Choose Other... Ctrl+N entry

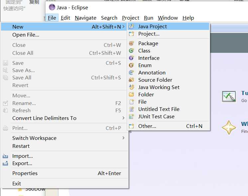(x=169, y=126)
